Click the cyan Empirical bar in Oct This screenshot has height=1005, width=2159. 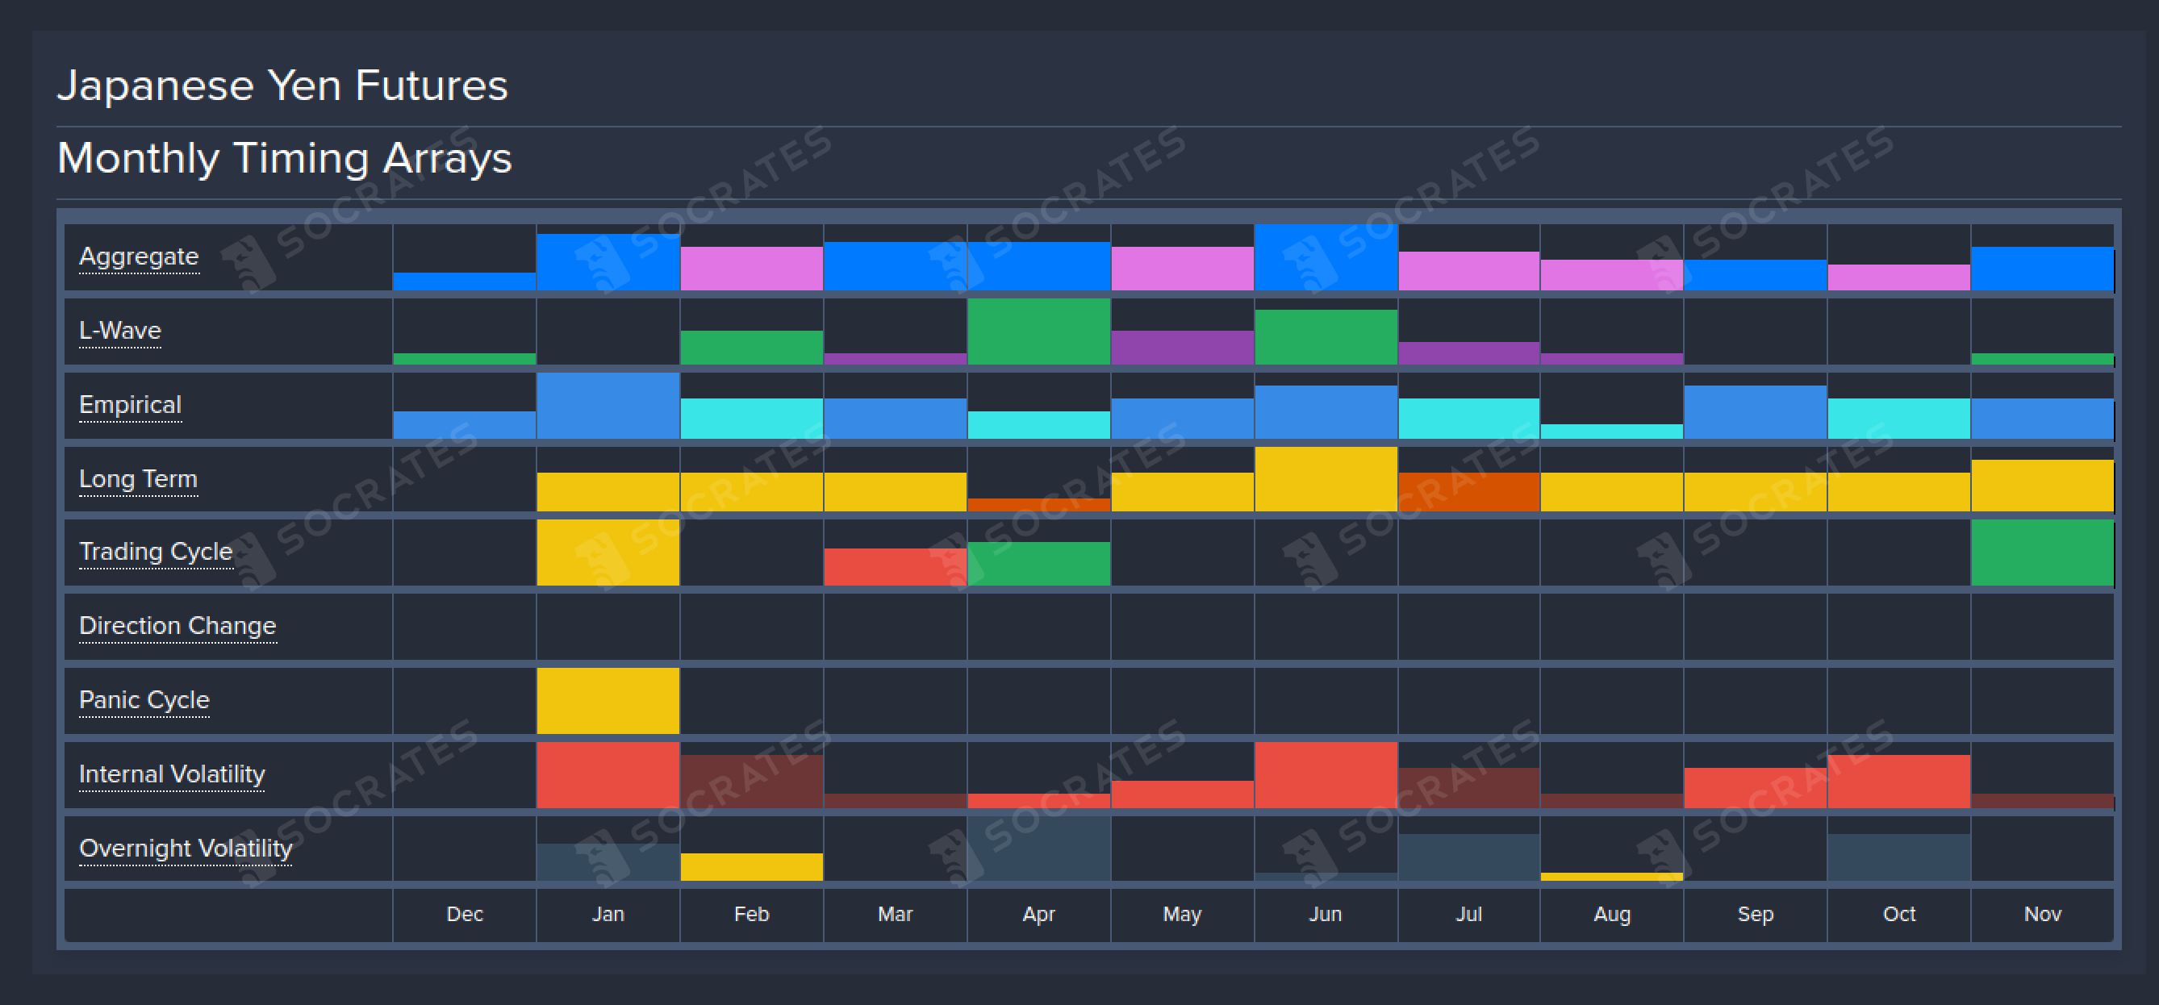pyautogui.click(x=1899, y=419)
